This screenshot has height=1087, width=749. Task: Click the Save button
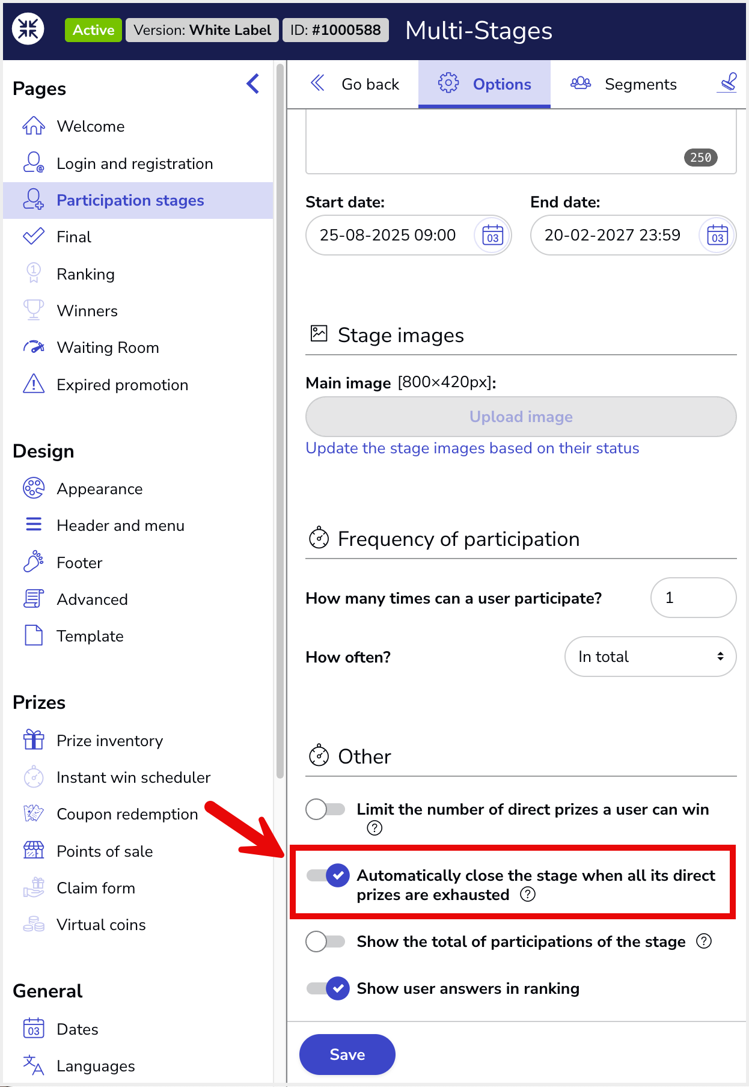tap(347, 1055)
